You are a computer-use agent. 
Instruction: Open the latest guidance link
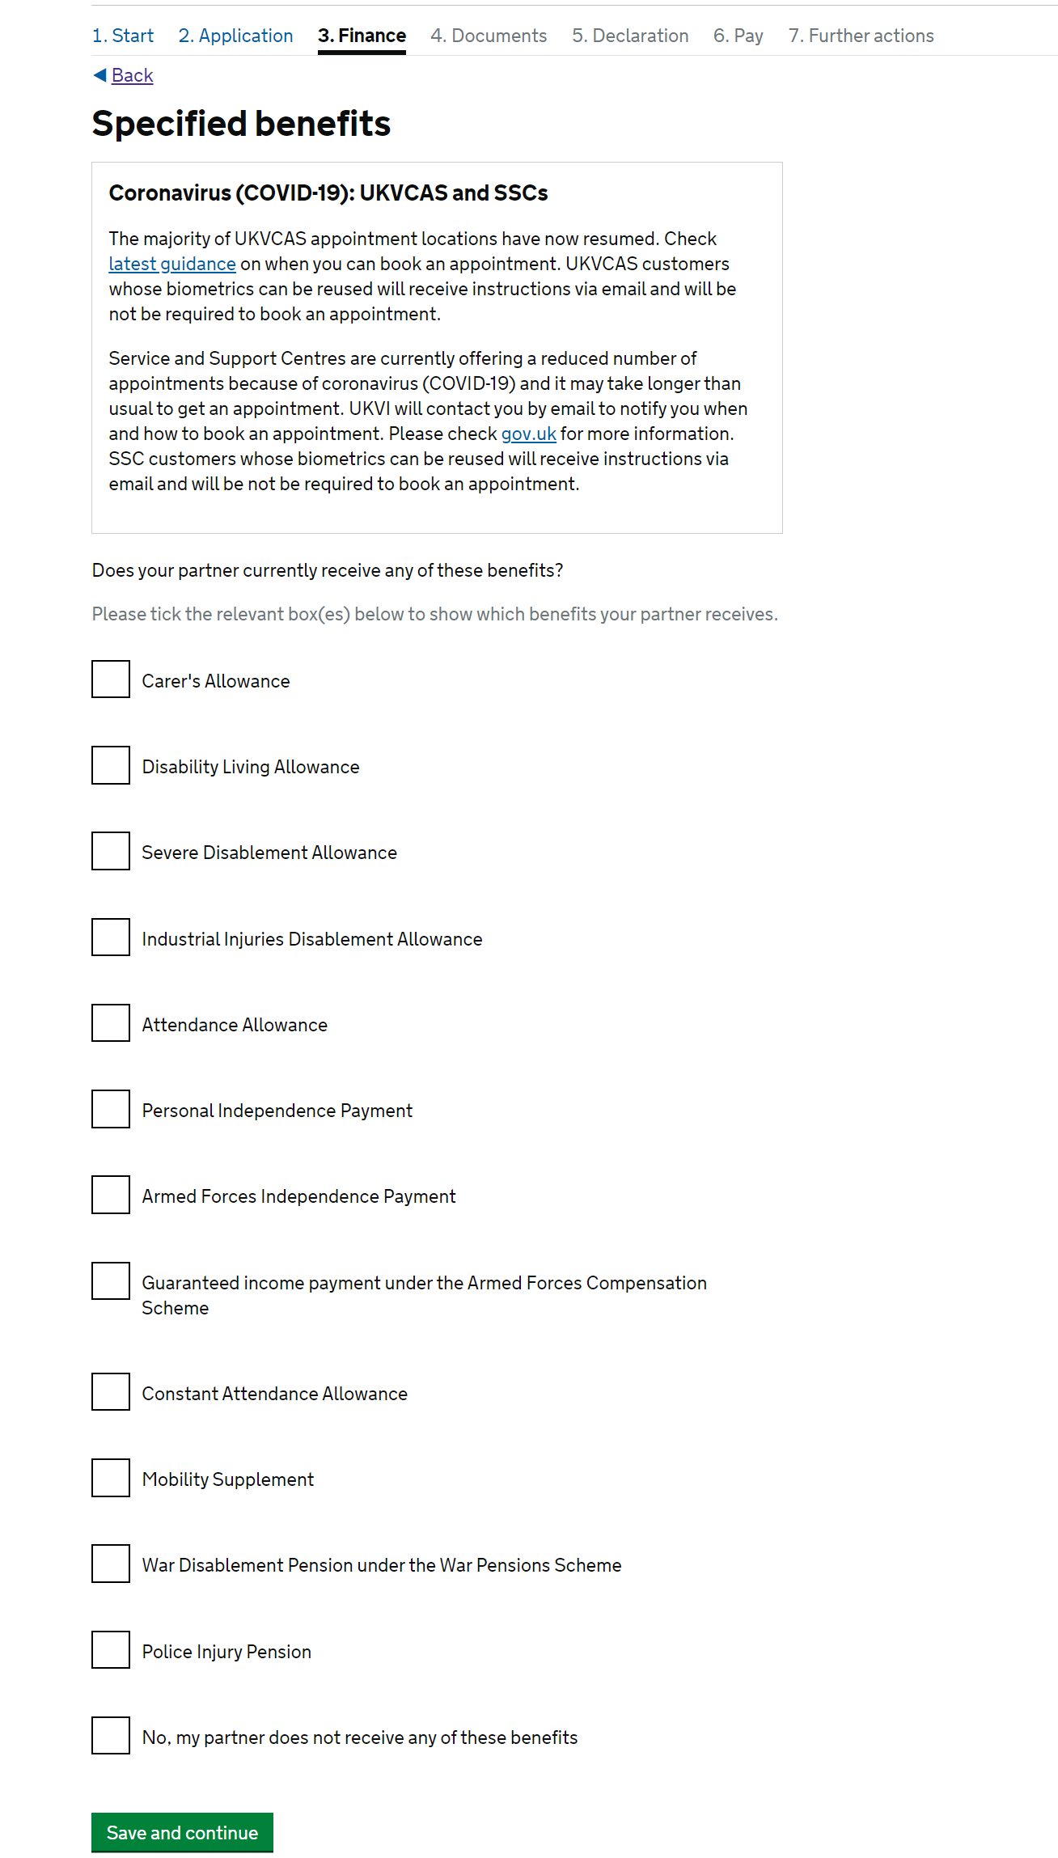click(x=172, y=264)
